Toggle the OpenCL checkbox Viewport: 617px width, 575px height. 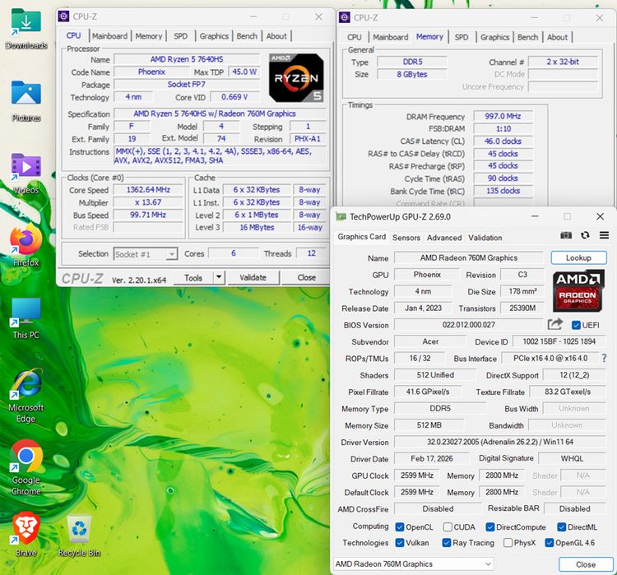click(x=400, y=527)
